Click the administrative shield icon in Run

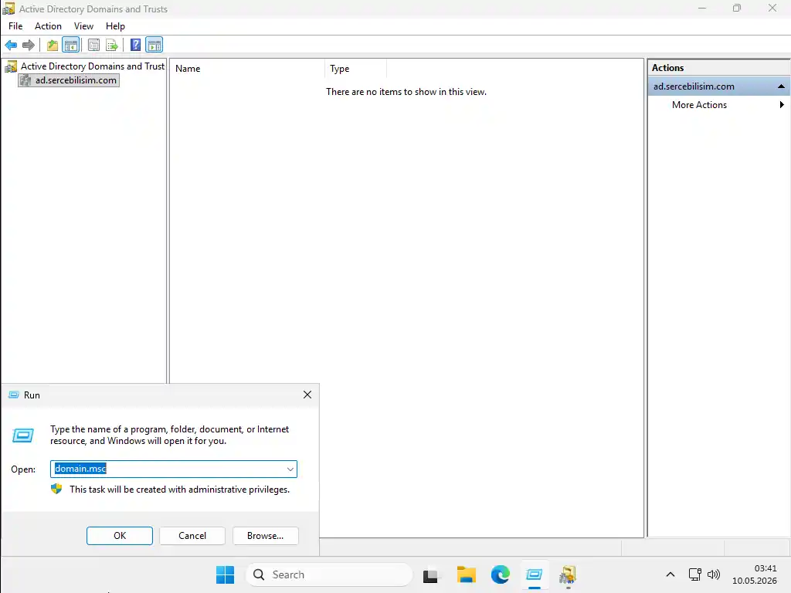[56, 489]
